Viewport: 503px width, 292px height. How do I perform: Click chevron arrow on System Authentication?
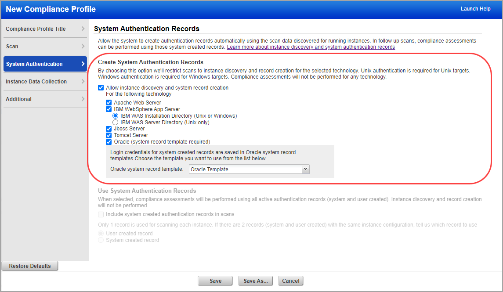pos(83,64)
